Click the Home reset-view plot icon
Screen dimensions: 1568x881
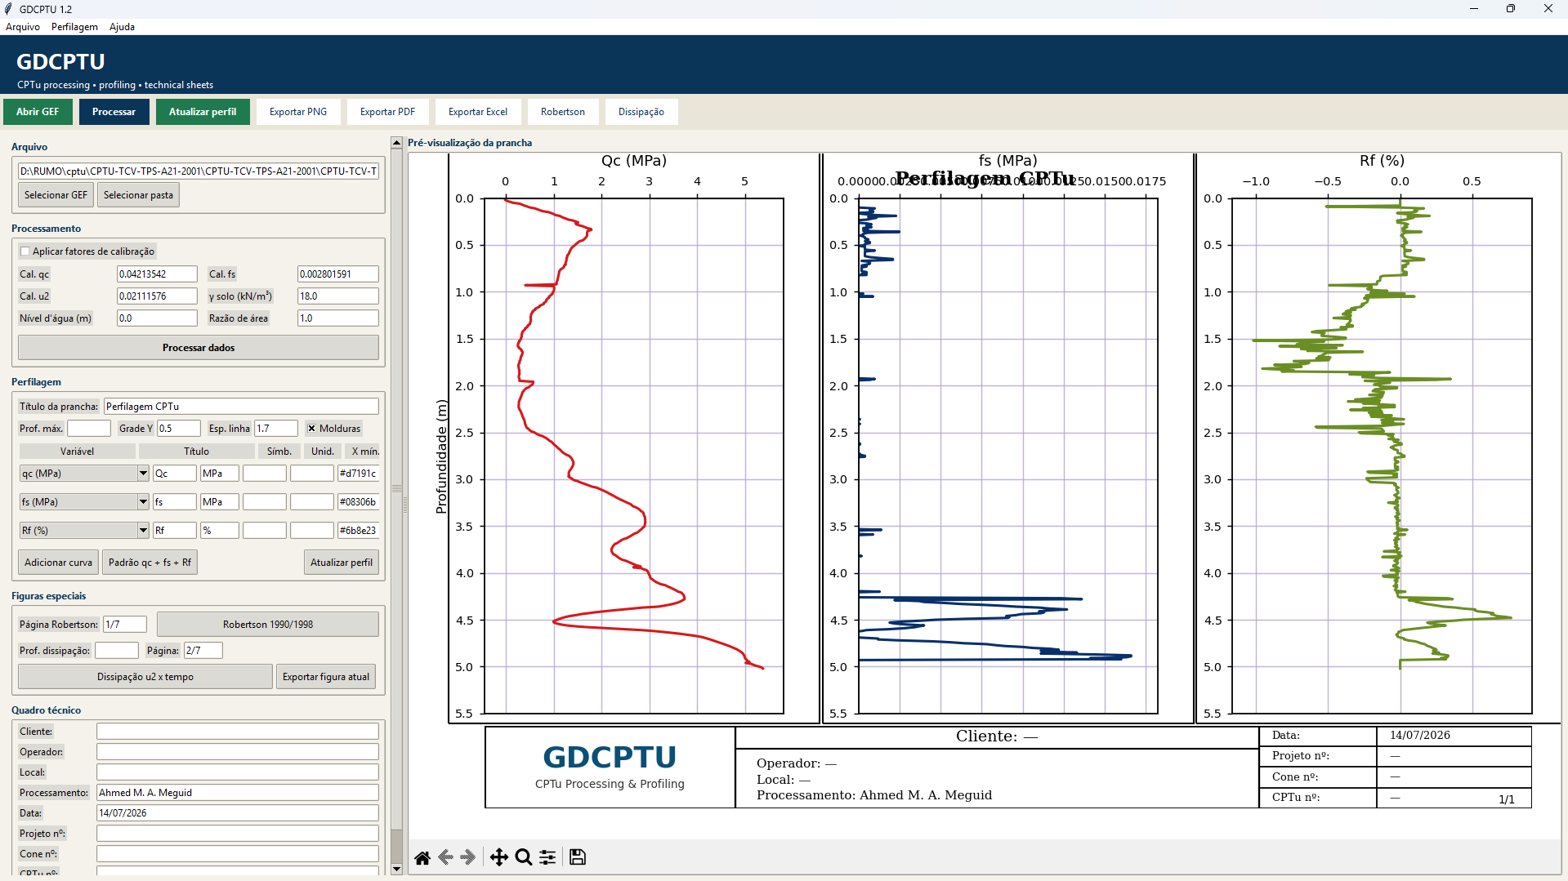[422, 857]
